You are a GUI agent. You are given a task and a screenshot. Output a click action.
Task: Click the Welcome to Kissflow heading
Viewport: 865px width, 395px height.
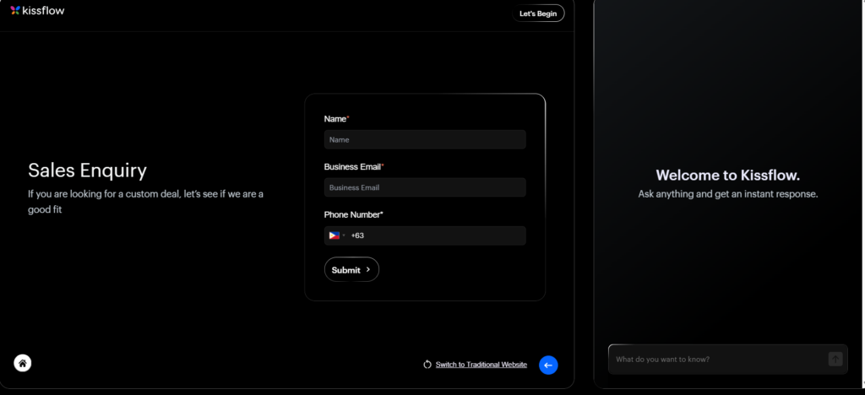point(727,176)
